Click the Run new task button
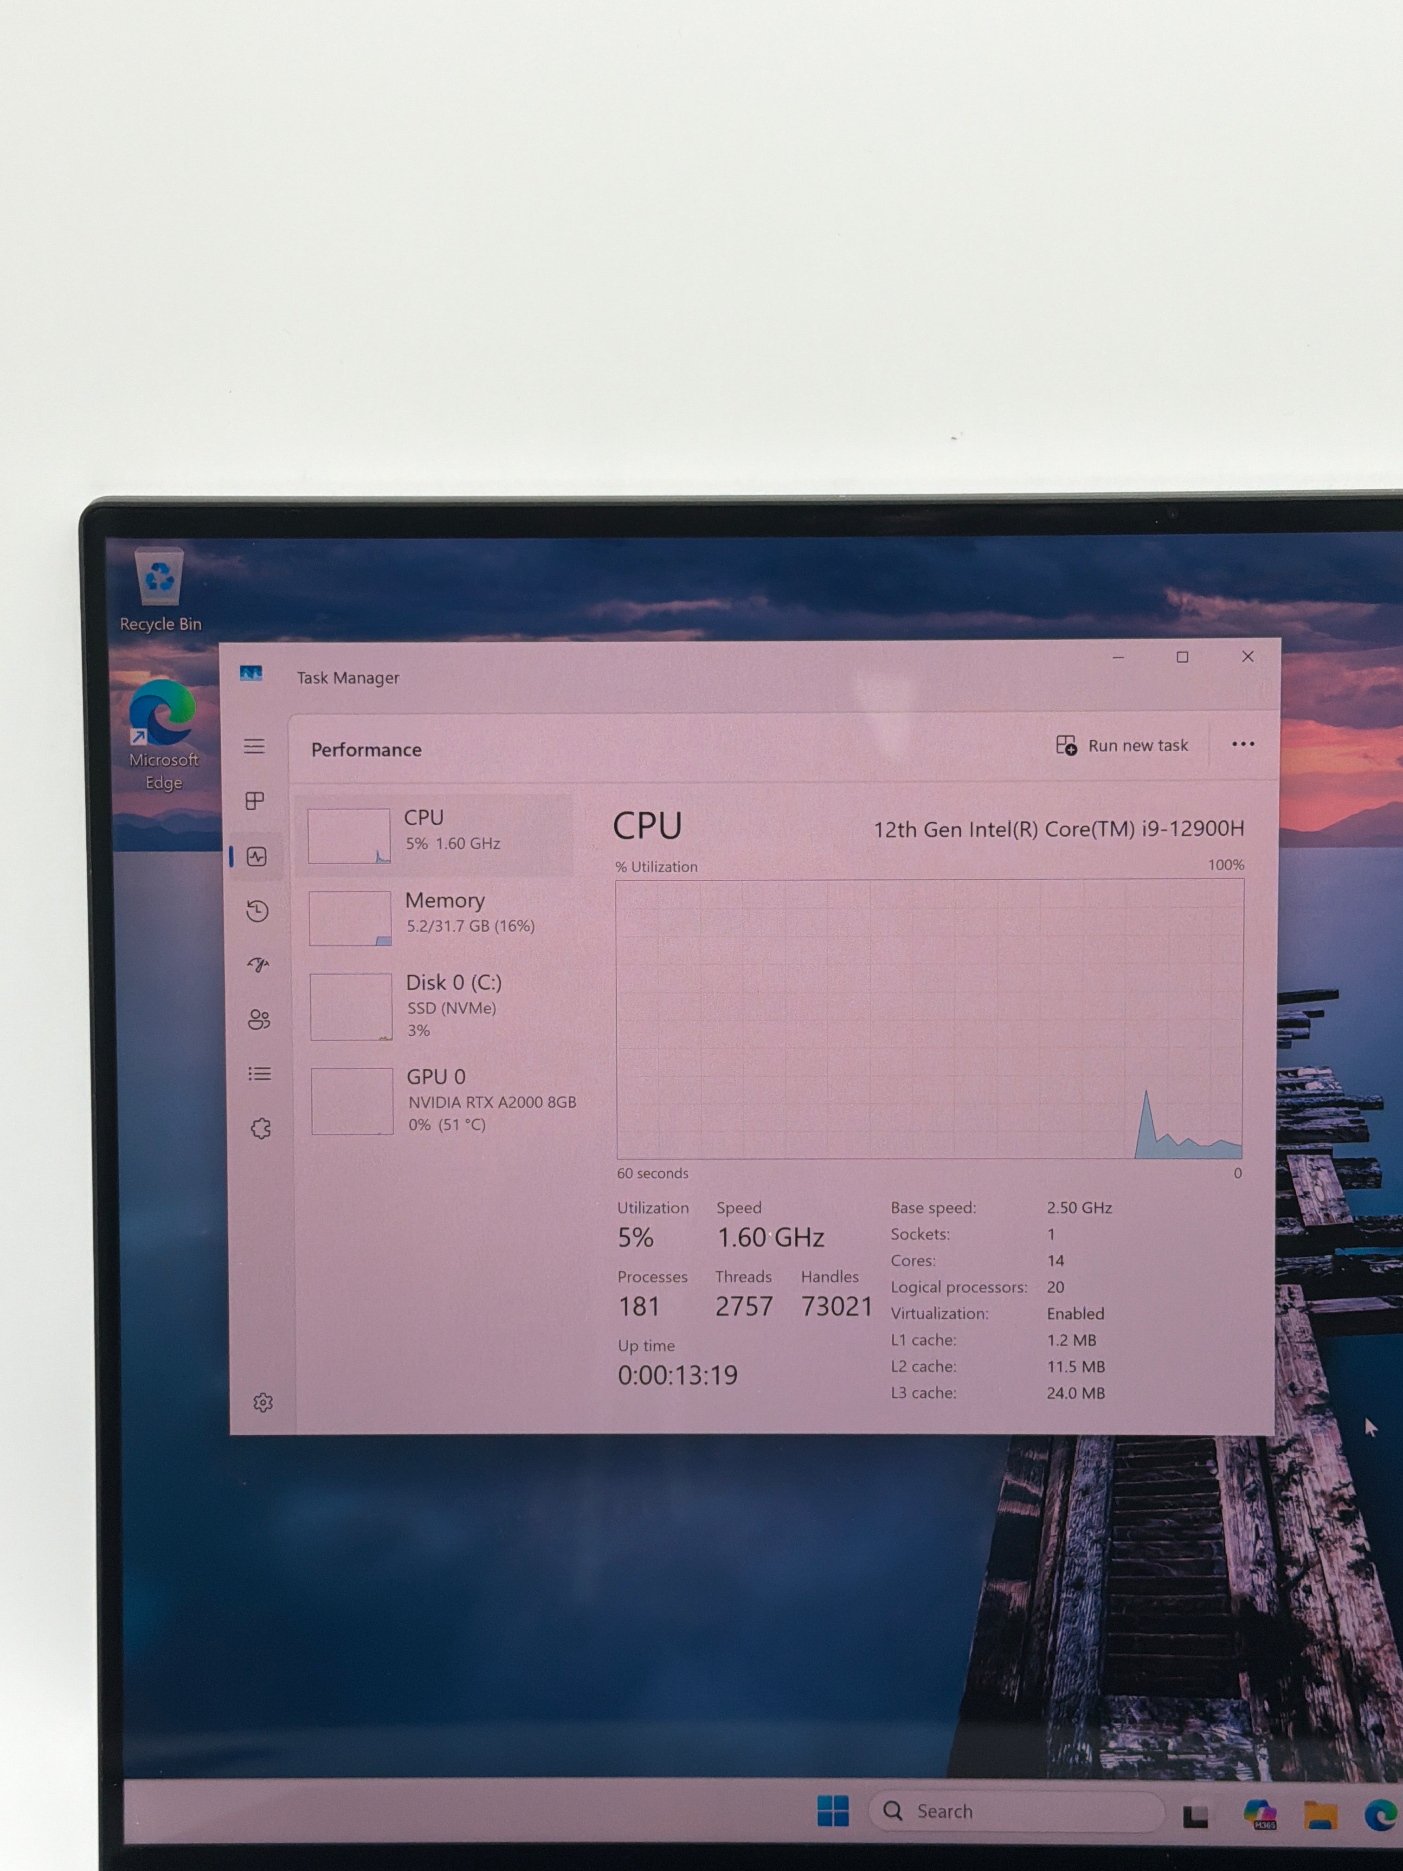Image resolution: width=1403 pixels, height=1871 pixels. (1122, 745)
